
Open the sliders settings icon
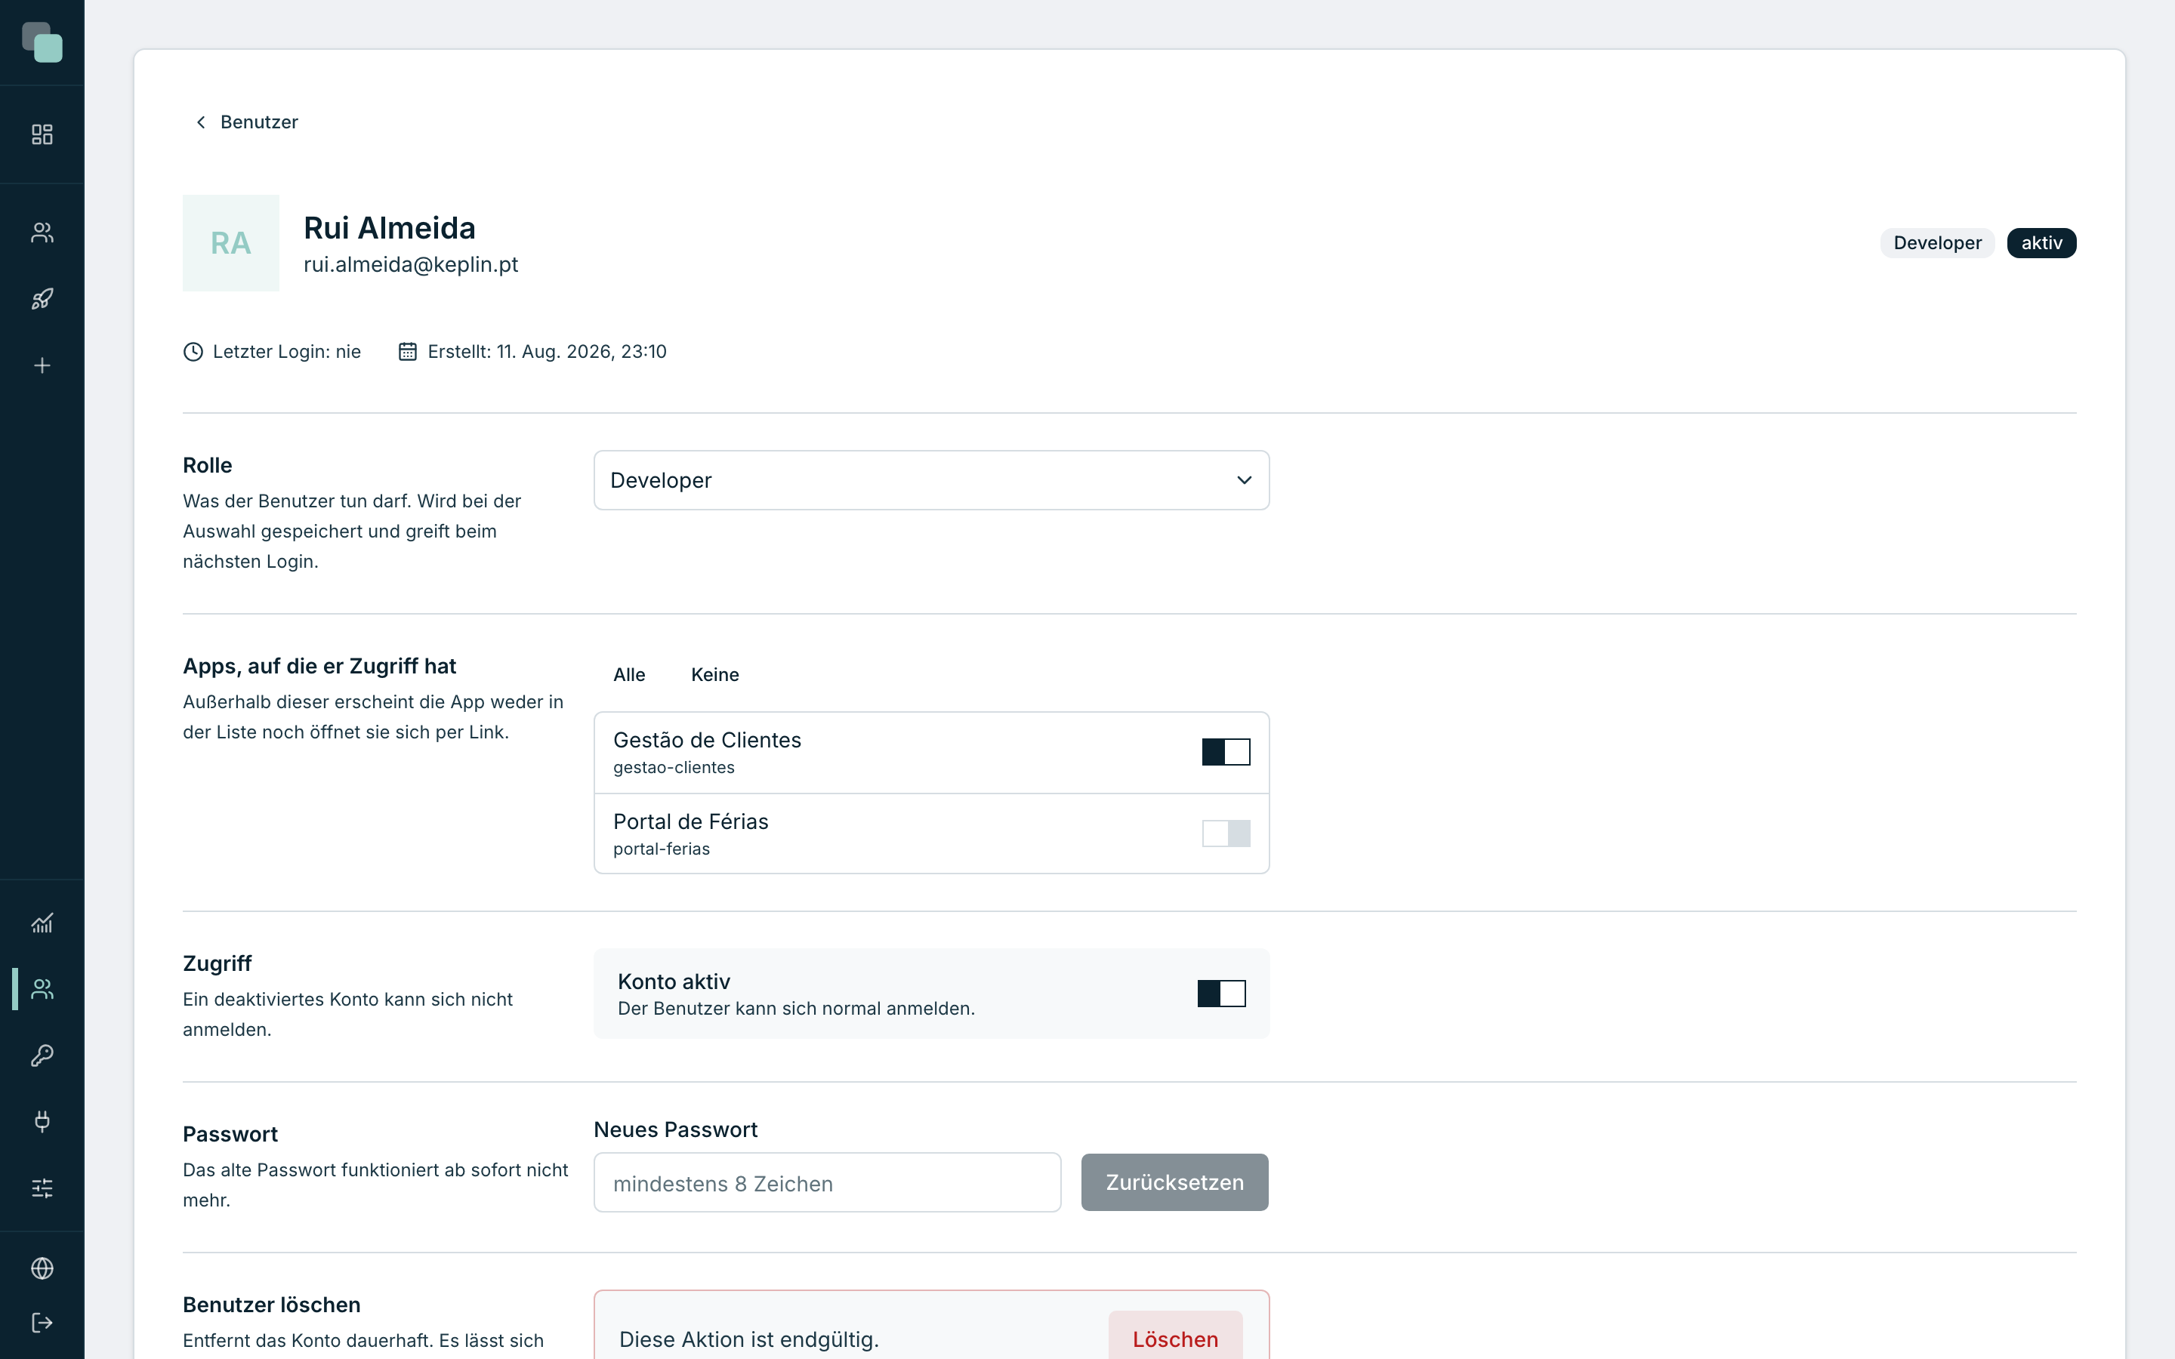click(x=42, y=1188)
